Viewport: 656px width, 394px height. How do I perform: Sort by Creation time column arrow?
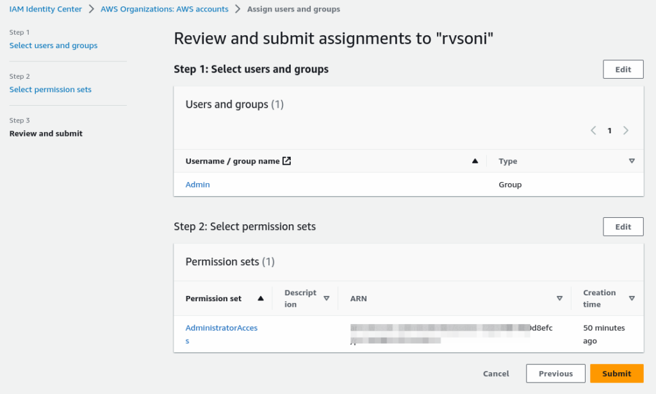point(632,299)
